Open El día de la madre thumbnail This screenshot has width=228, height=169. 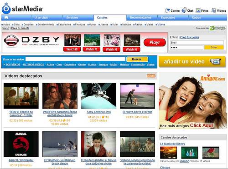click(98, 144)
